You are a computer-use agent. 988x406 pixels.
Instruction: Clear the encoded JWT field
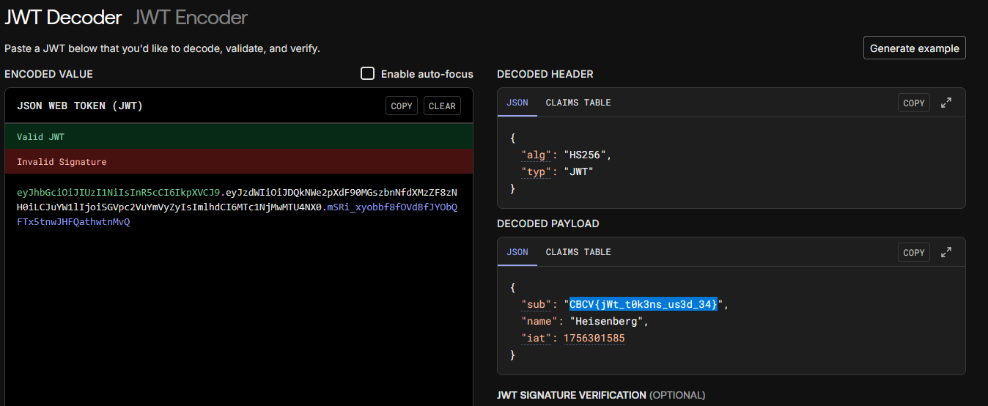[442, 106]
